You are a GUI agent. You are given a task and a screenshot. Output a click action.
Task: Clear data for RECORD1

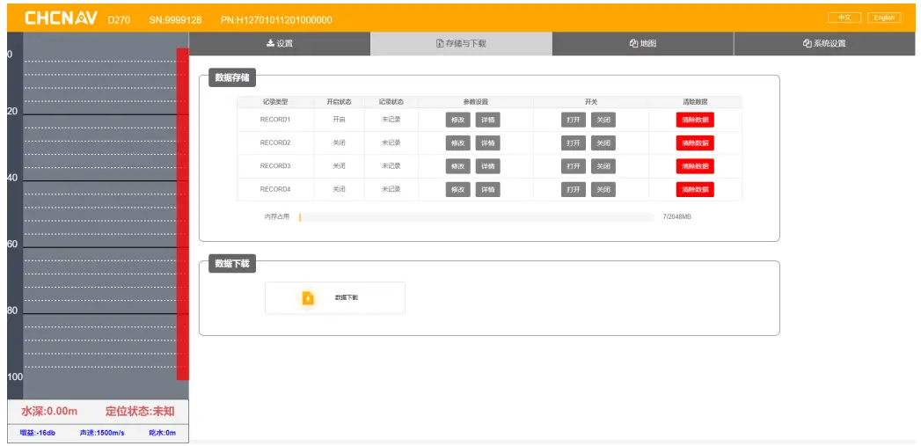pyautogui.click(x=695, y=120)
